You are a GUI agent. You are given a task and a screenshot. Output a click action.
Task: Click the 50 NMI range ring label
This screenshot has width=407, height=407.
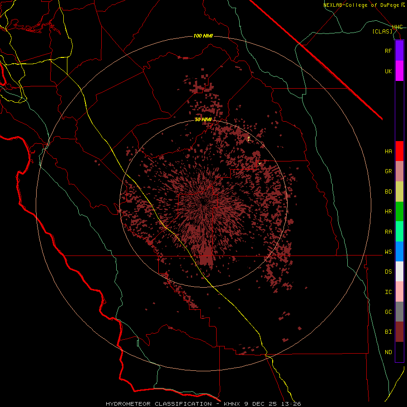[x=203, y=119]
